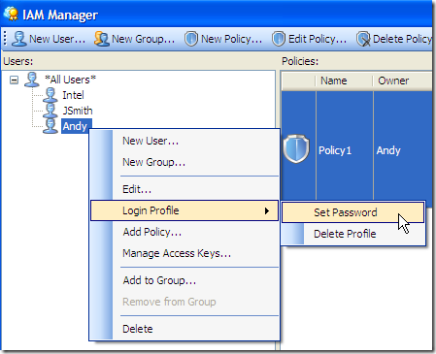The width and height of the screenshot is (436, 354).
Task: Click the *All Users* group icon
Action: [x=32, y=80]
